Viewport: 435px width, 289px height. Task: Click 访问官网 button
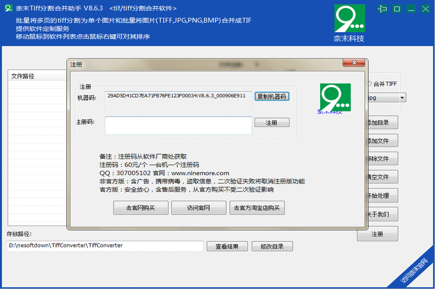[198, 208]
